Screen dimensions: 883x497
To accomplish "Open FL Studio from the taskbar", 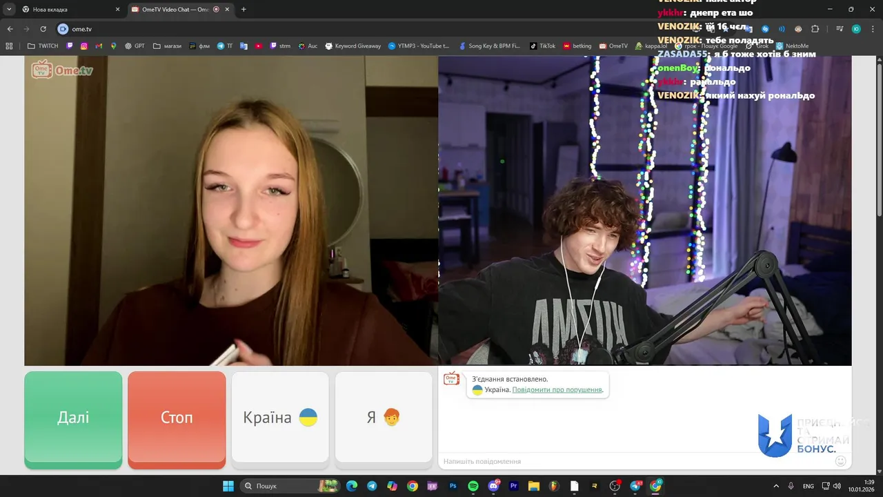I will pyautogui.click(x=554, y=486).
